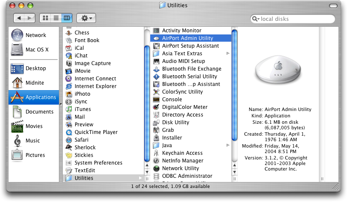
Task: Open the Mac OS X disk icon
Action: click(17, 50)
